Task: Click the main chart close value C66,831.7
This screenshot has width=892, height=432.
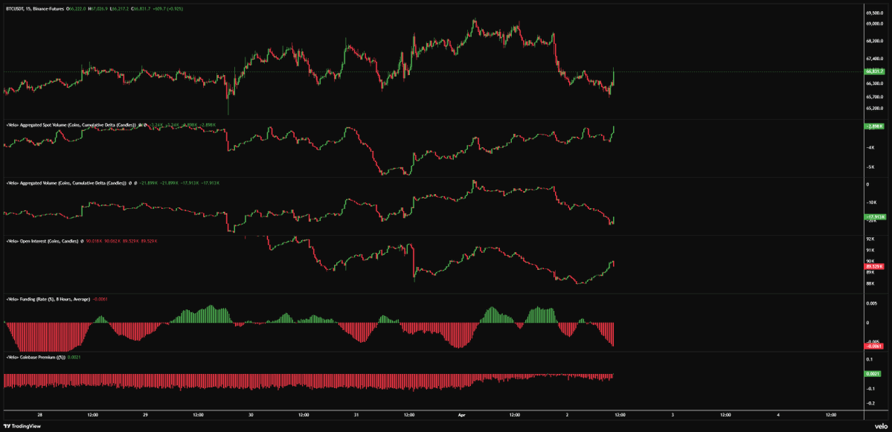Action: (141, 9)
